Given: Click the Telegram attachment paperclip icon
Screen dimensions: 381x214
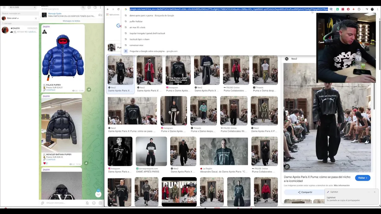Looking at the screenshot, I should click(43, 203).
